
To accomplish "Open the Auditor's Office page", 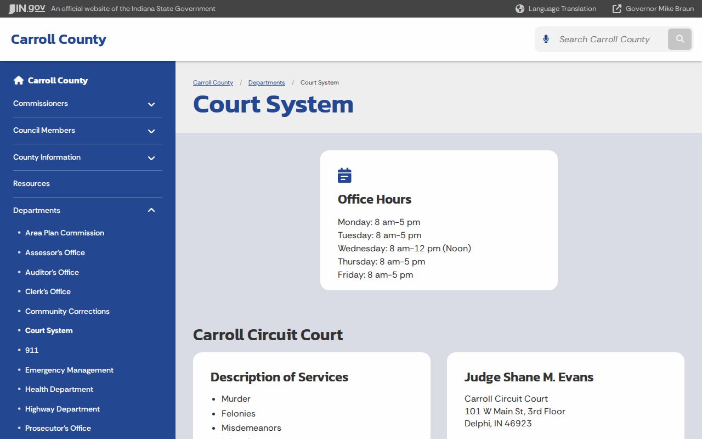I will (52, 272).
